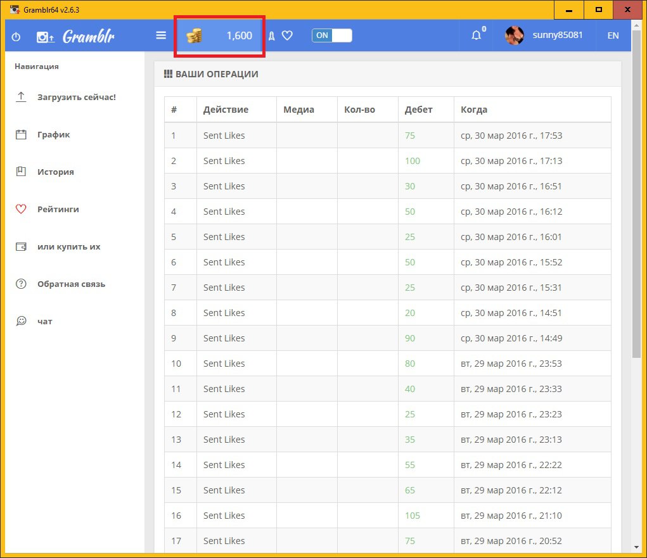Click the Когда column header
The width and height of the screenshot is (647, 558).
point(474,110)
